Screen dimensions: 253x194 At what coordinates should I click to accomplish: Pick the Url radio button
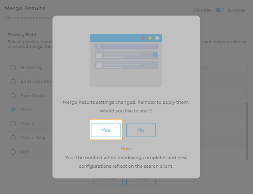pos(13,152)
